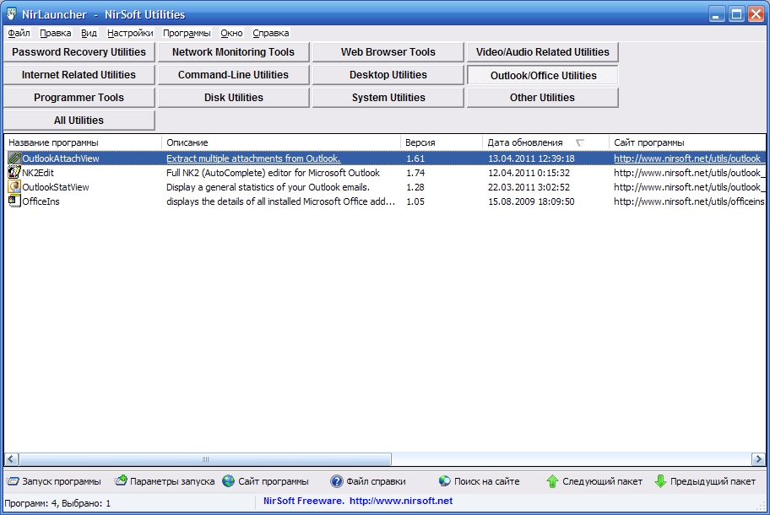Maximize the NirLauncher window
This screenshot has width=770, height=515.
(736, 14)
